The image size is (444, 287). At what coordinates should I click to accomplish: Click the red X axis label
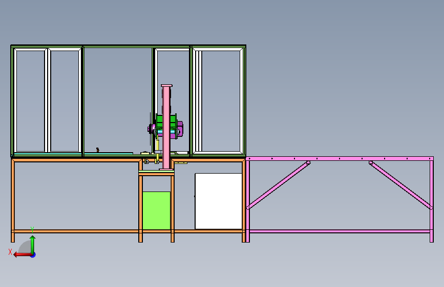(10, 252)
